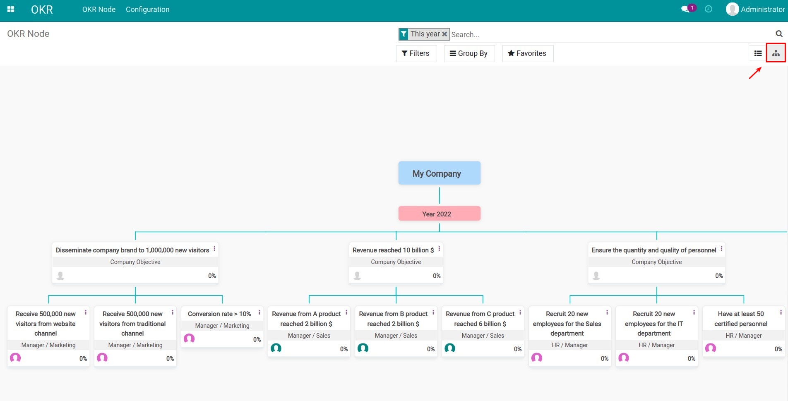This screenshot has height=401, width=788.
Task: Open the Favorites dropdown
Action: click(527, 53)
